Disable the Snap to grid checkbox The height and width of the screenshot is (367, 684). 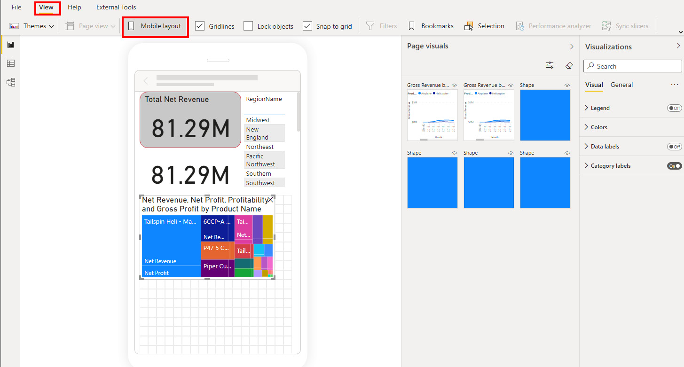pyautogui.click(x=307, y=26)
